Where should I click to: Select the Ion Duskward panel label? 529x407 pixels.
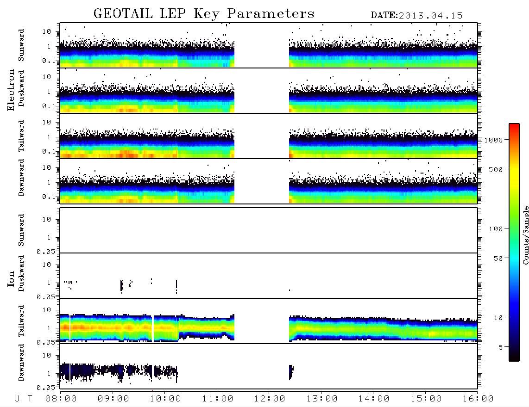(x=21, y=273)
